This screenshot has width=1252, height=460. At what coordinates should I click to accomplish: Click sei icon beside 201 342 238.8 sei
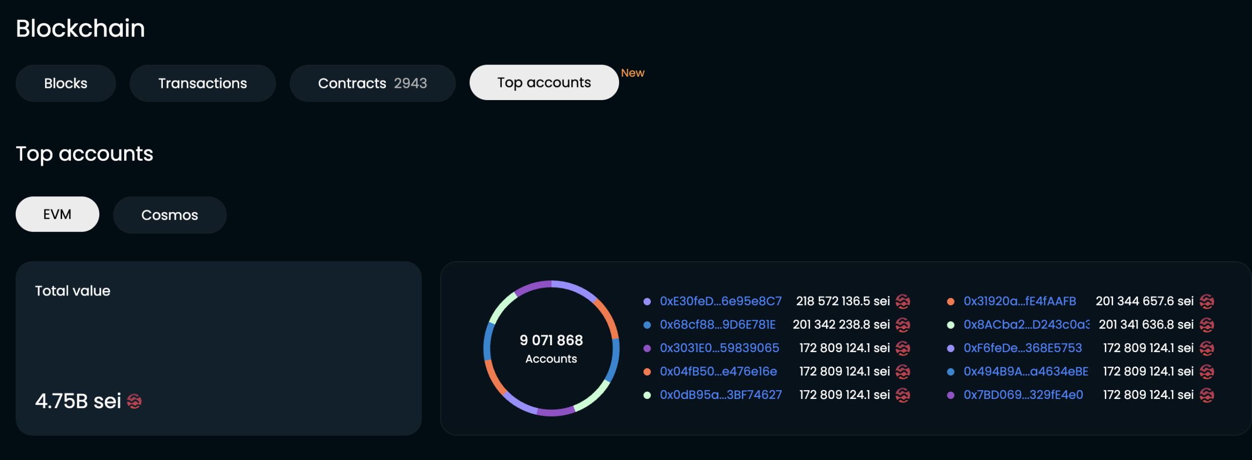(903, 325)
